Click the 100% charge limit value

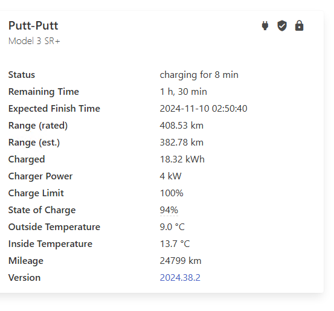tap(172, 193)
